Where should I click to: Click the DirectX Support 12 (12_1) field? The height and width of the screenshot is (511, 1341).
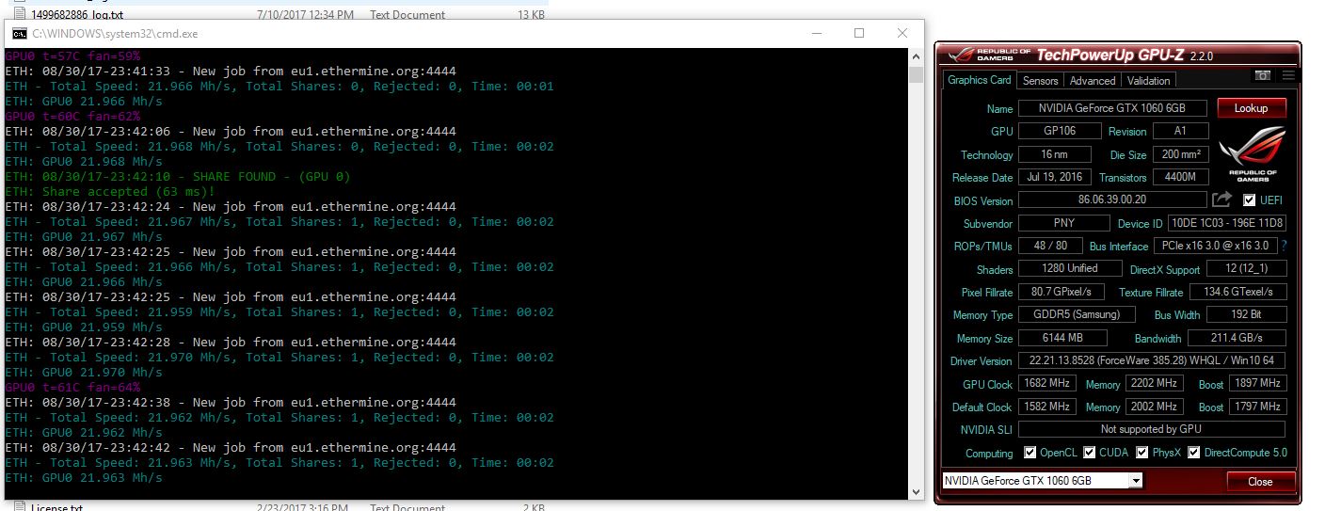[x=1247, y=269]
